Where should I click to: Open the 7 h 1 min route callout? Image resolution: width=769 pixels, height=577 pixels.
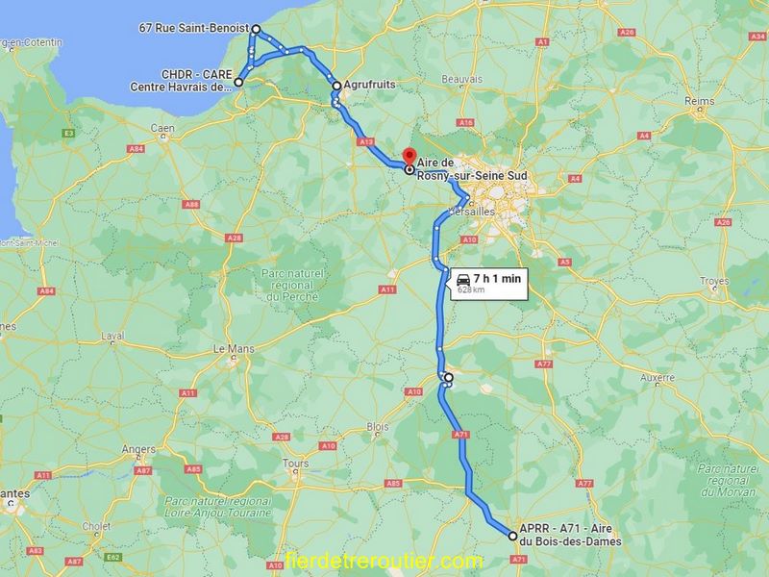coord(487,284)
